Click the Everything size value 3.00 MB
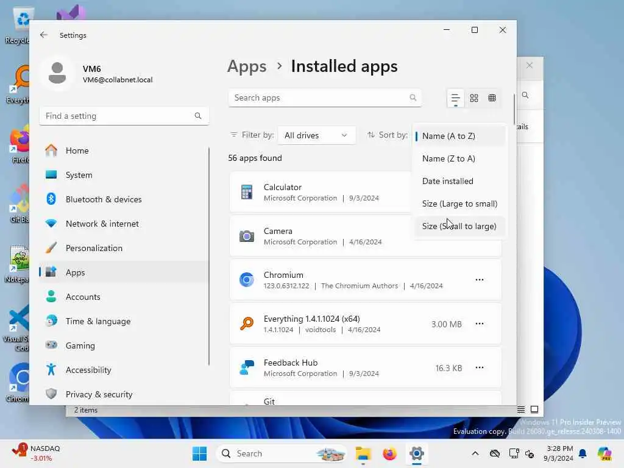 pyautogui.click(x=447, y=324)
